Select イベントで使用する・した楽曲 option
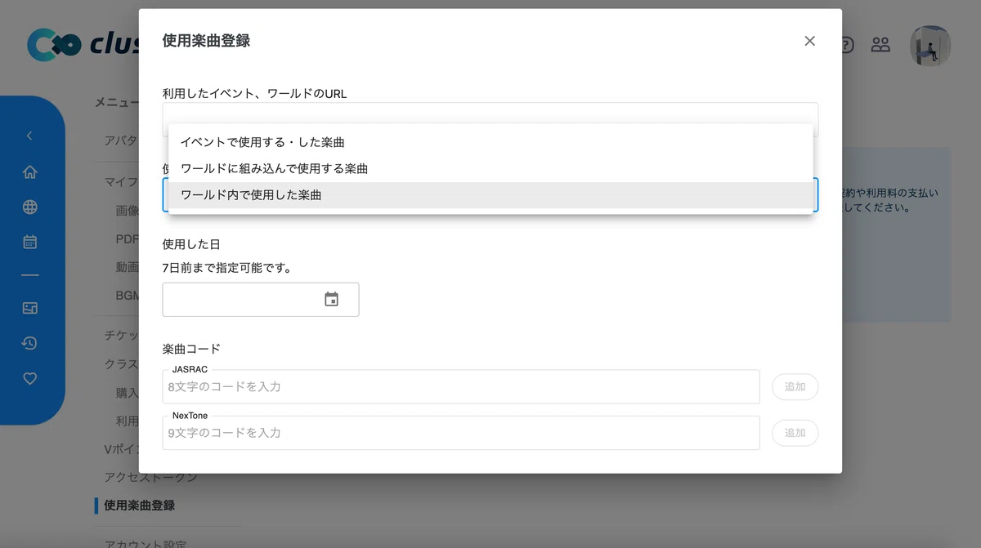The image size is (981, 548). point(490,142)
